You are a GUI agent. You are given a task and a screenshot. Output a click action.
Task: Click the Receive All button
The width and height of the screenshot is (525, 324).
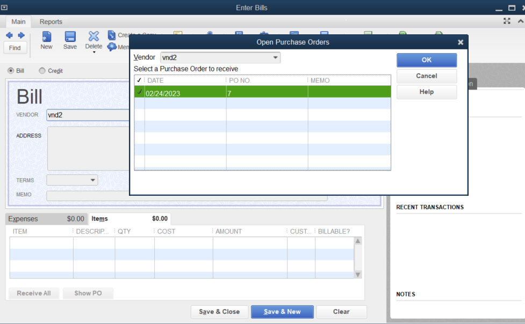[x=34, y=293]
